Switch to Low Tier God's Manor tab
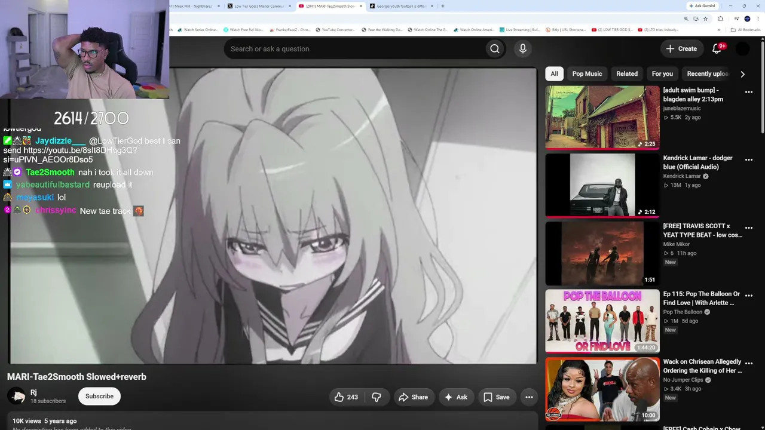This screenshot has height=430, width=765. pyautogui.click(x=259, y=6)
